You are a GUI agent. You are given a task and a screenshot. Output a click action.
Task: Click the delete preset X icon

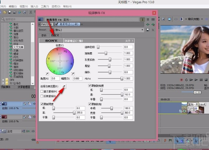tap(153, 30)
